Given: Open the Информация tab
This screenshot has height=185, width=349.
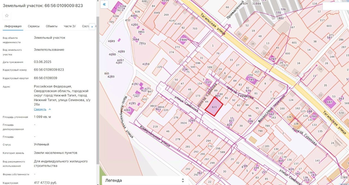Looking at the screenshot, I should (x=13, y=26).
